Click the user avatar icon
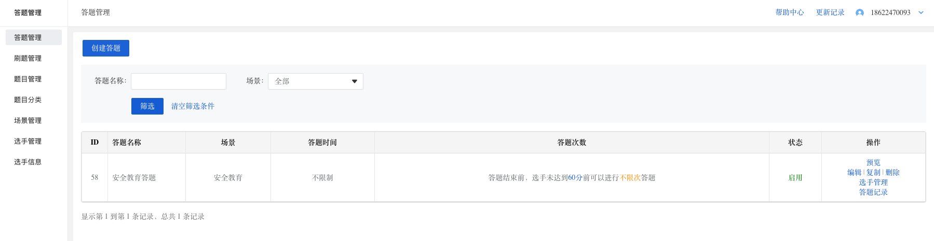 (x=860, y=12)
